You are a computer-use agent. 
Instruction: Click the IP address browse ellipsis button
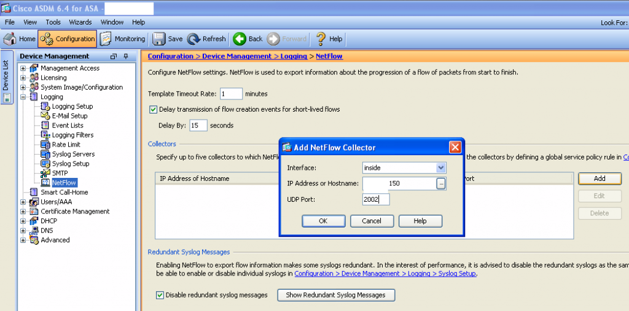tap(440, 183)
